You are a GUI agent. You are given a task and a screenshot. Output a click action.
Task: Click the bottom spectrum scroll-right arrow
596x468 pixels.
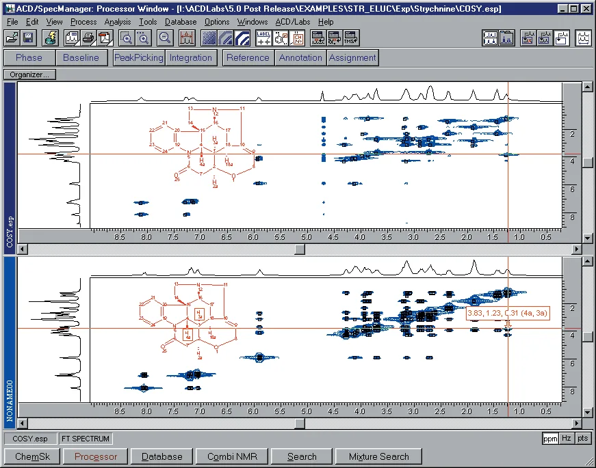pyautogui.click(x=577, y=423)
